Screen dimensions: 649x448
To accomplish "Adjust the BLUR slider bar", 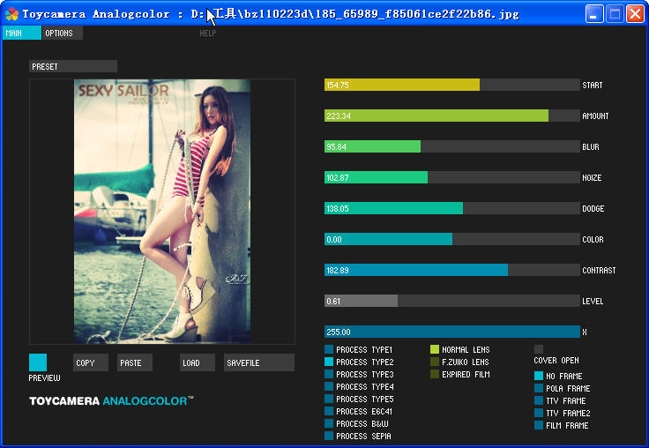I will point(452,146).
